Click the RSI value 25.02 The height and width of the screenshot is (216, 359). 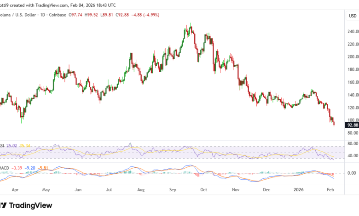pos(12,145)
